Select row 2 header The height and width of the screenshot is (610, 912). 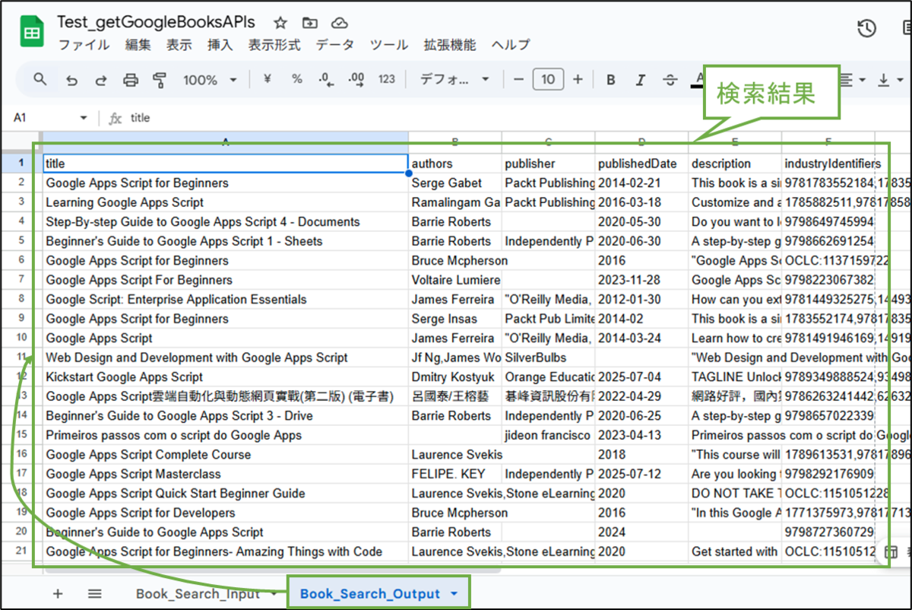[21, 183]
